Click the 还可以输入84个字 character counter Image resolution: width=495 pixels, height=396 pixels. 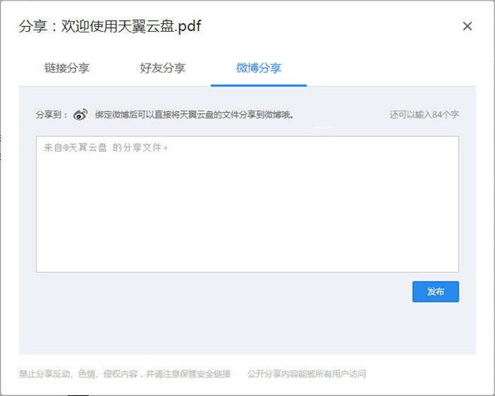point(424,114)
